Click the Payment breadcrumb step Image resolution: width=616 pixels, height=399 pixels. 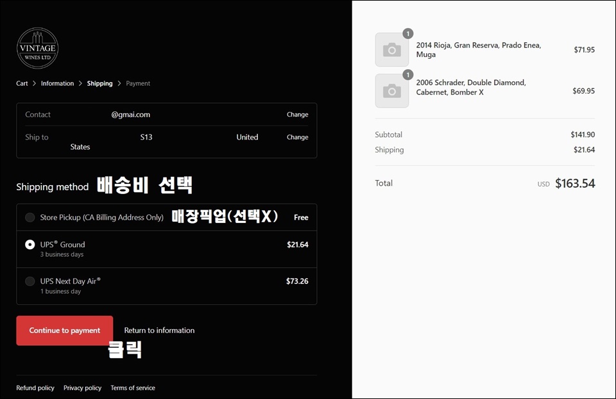coord(138,83)
